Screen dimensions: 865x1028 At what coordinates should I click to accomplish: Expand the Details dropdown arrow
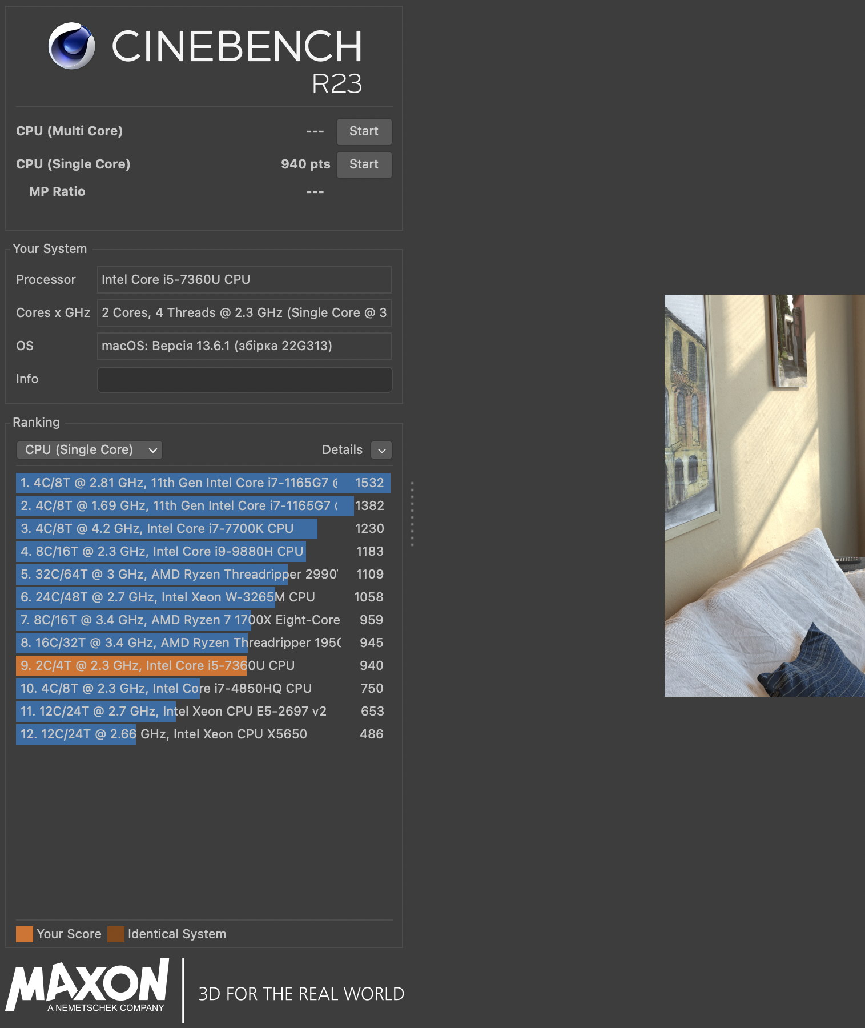click(381, 450)
